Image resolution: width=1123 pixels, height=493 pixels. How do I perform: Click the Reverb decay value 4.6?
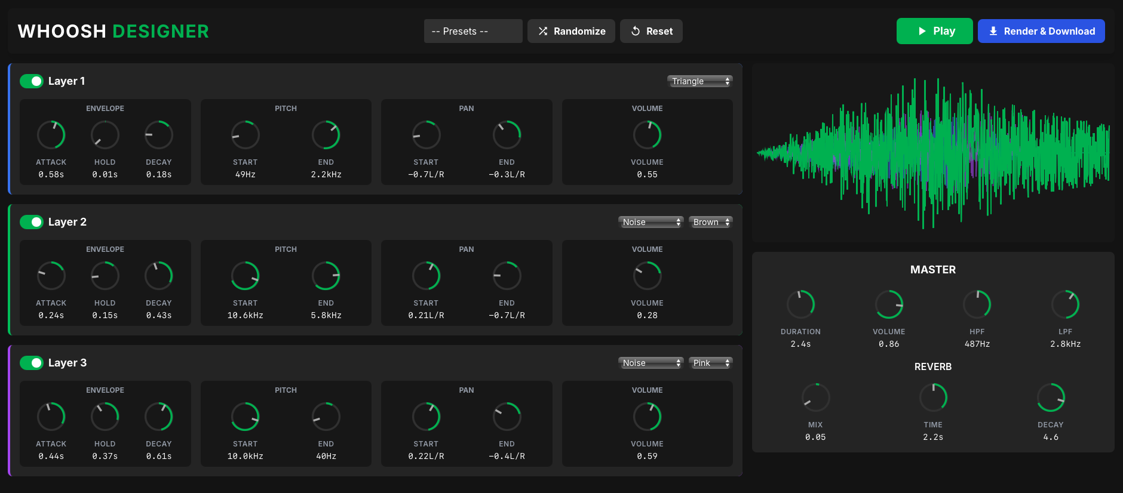1051,437
